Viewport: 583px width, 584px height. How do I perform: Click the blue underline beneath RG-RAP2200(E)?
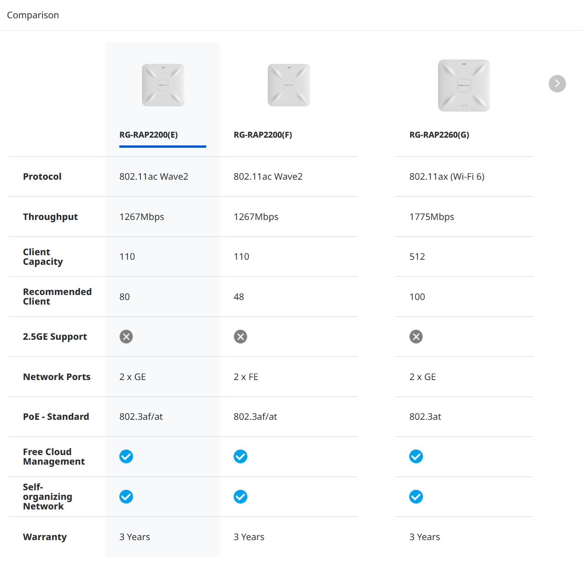pos(162,146)
